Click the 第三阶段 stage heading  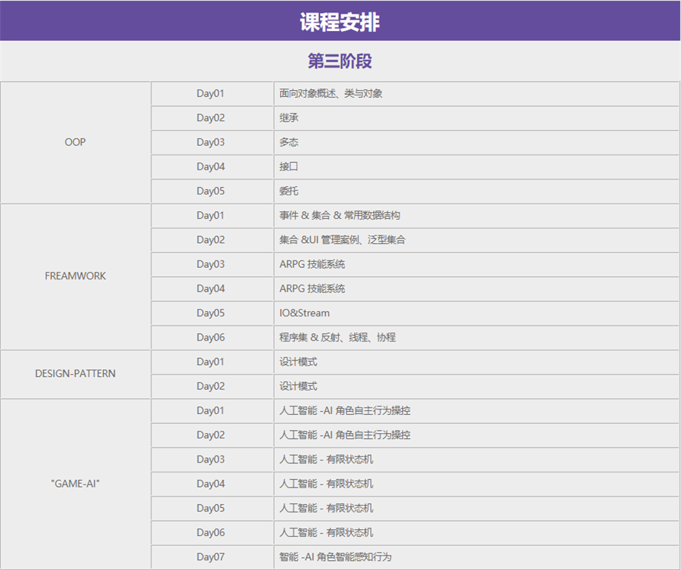(x=340, y=61)
